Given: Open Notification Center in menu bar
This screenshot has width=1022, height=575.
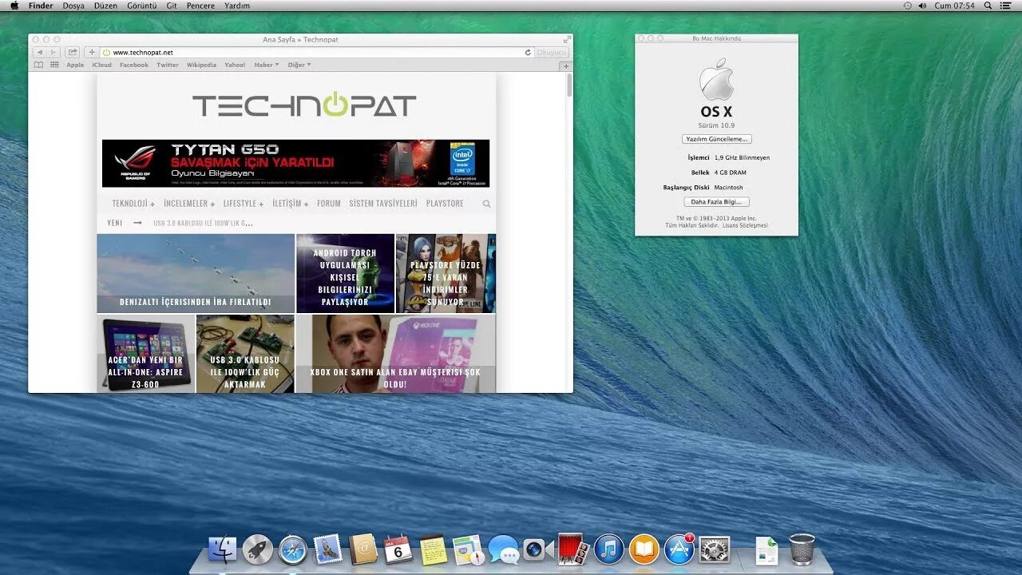Looking at the screenshot, I should pos(1005,6).
